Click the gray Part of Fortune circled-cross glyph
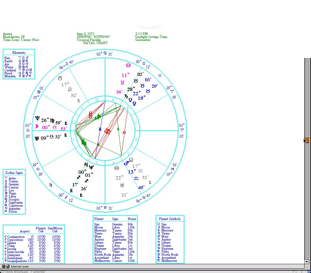 pos(117,168)
